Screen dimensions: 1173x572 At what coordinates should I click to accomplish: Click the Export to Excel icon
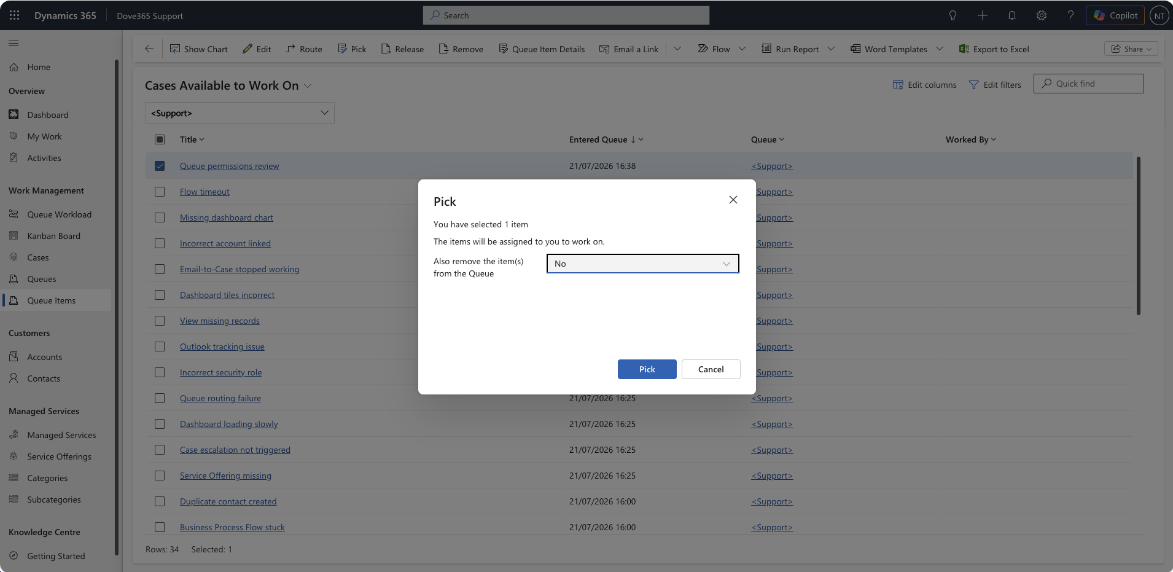click(964, 49)
